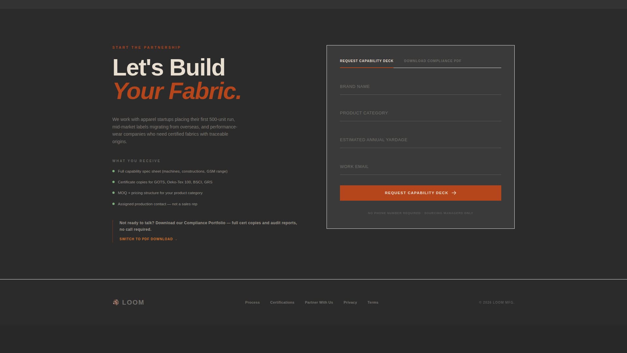Select the REQUEST CAPABILITY DECK tab

[x=366, y=61]
